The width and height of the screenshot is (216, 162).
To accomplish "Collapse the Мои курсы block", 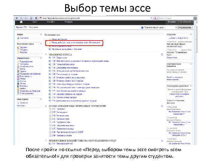I will tap(41, 99).
